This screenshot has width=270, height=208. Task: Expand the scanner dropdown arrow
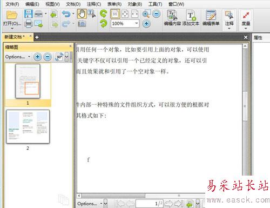point(46,14)
